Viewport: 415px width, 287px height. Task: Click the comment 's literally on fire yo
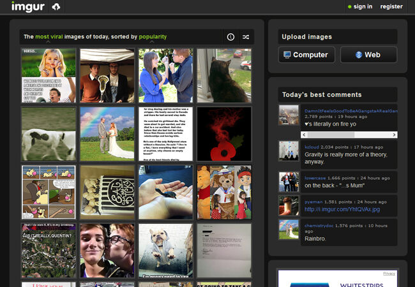tap(330, 124)
